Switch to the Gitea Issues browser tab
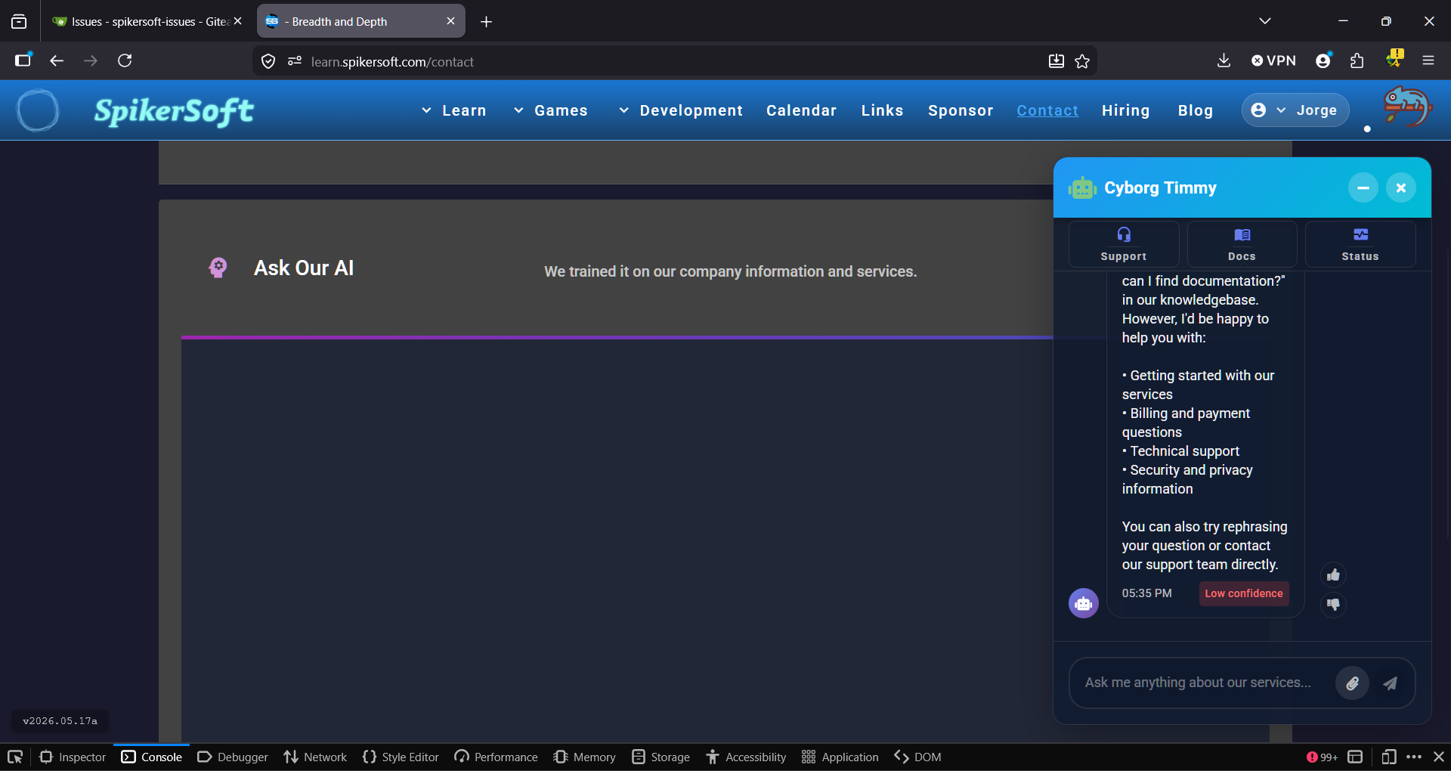 (147, 21)
